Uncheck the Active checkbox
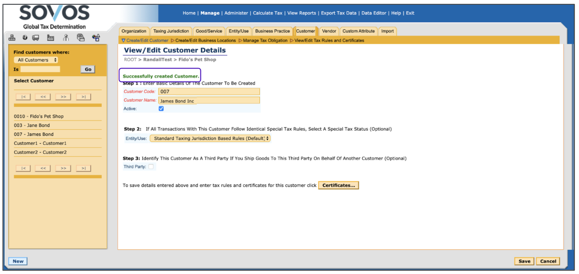 click(161, 108)
